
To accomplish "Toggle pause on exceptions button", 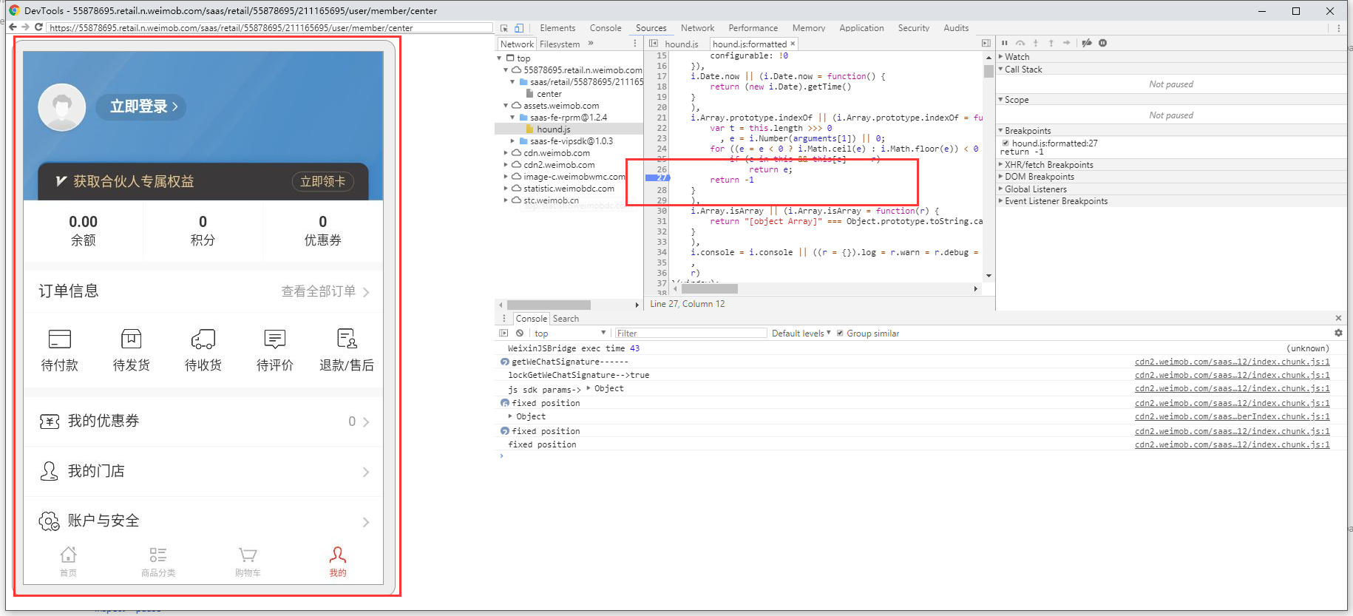I will (1102, 43).
